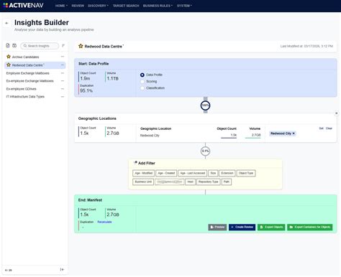
Task: Open options for Employee Exchange Mailboxes
Action: [63, 73]
